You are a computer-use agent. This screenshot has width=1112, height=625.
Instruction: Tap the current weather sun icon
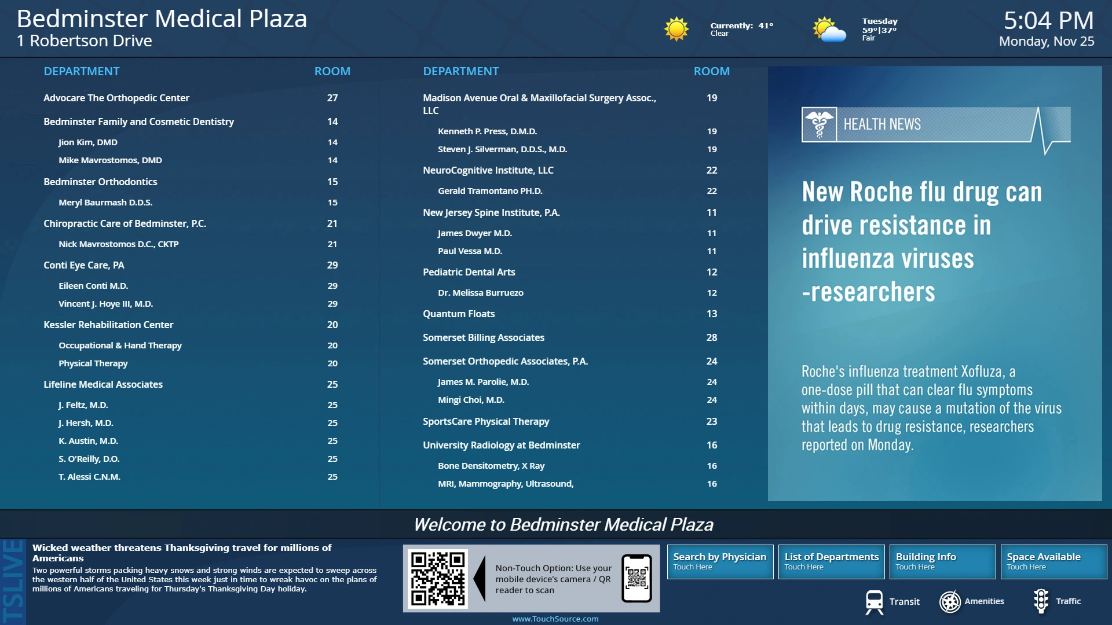(x=676, y=29)
